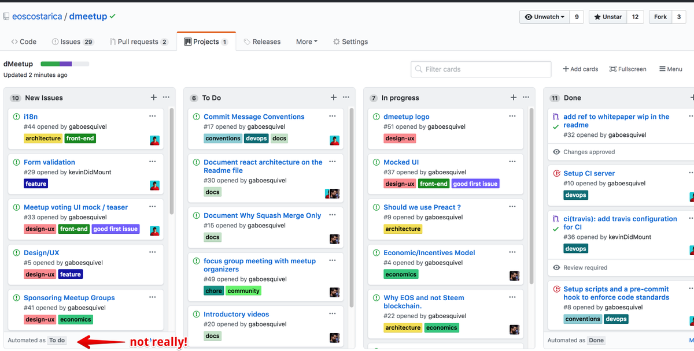Expand the More menu

pos(307,42)
